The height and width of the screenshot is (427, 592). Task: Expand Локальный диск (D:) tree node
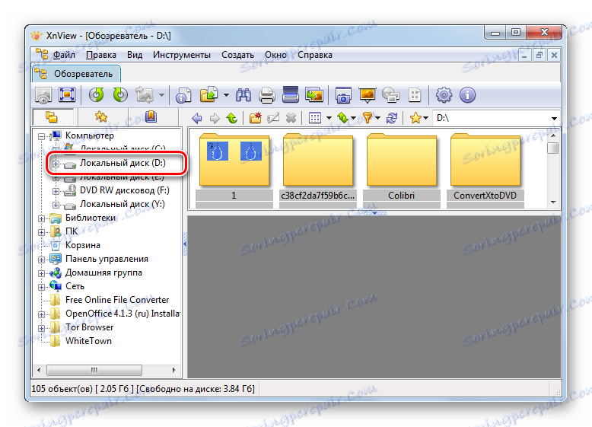pyautogui.click(x=56, y=164)
